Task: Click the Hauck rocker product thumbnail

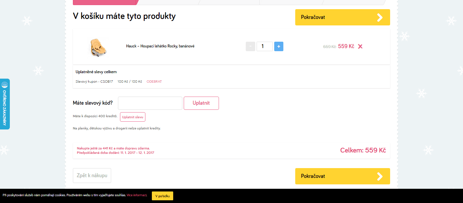Action: click(98, 47)
